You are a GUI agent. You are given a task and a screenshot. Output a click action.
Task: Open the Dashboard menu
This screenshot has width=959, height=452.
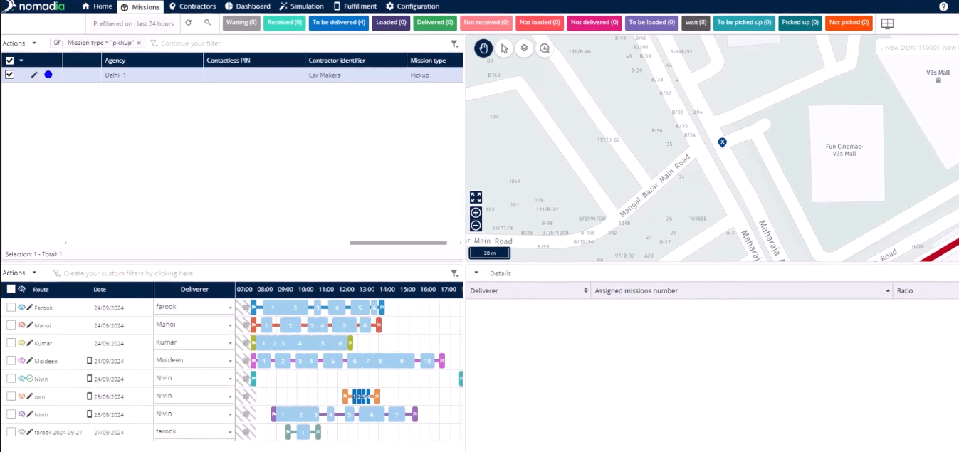tap(248, 6)
